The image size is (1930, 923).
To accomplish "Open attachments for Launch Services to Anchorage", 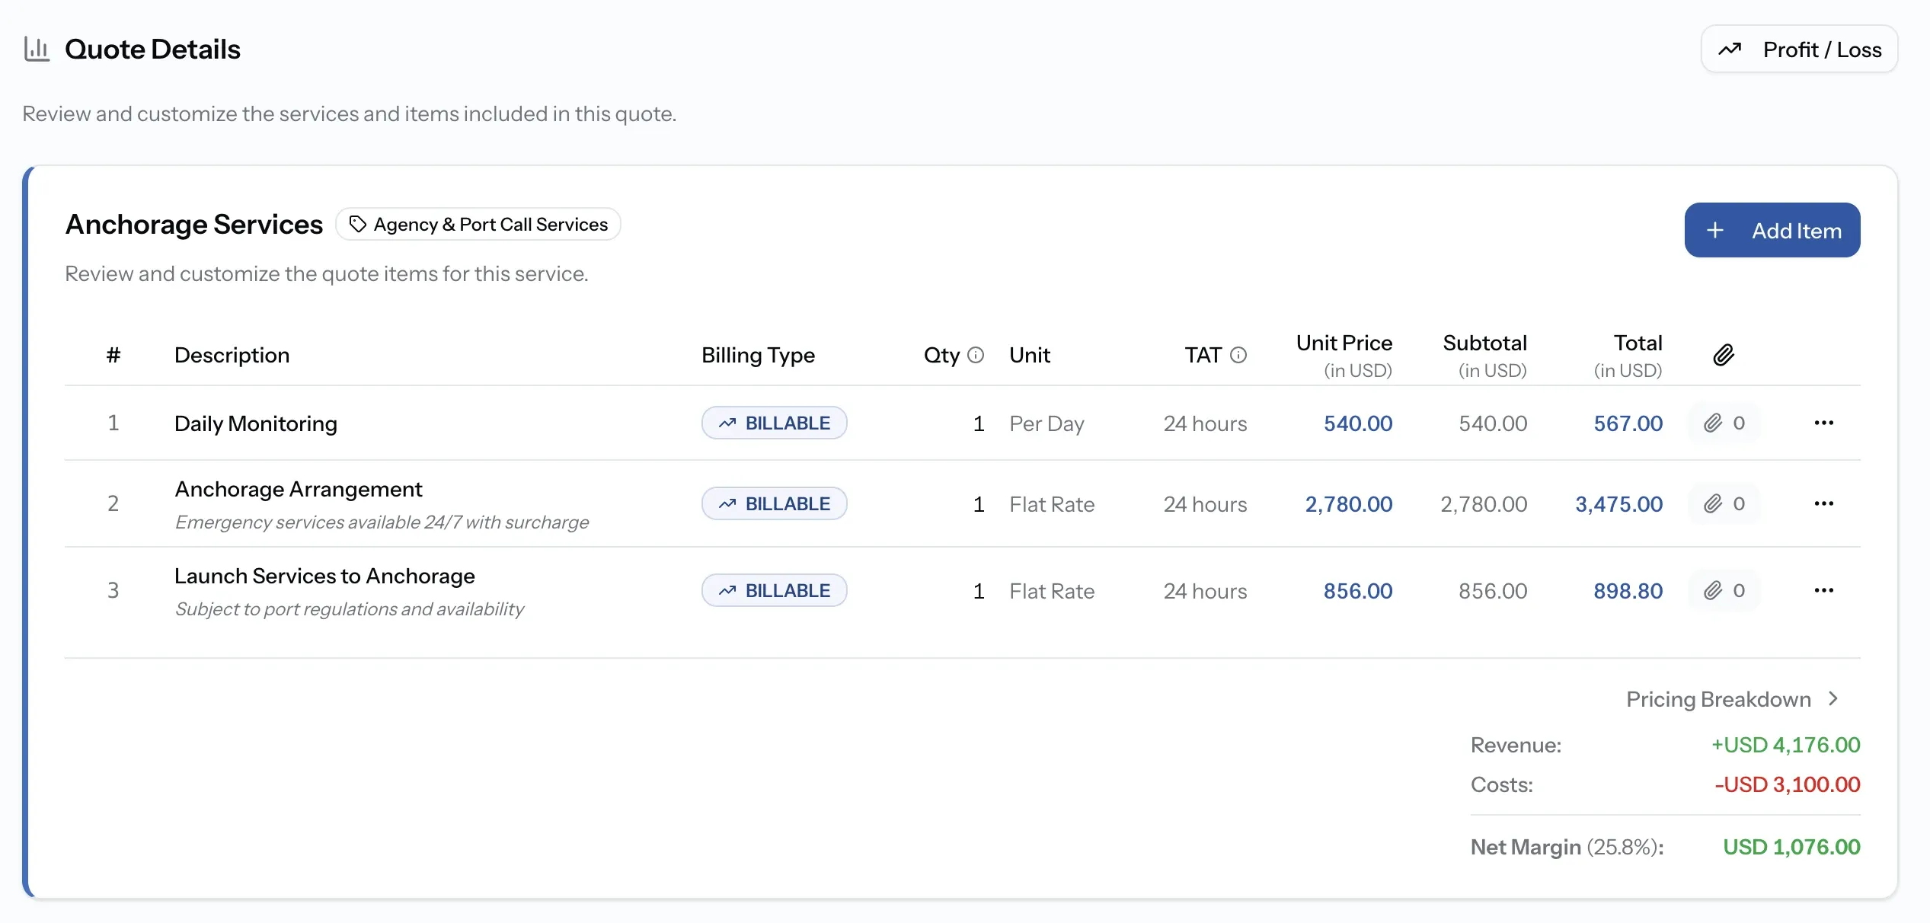I will click(1724, 591).
